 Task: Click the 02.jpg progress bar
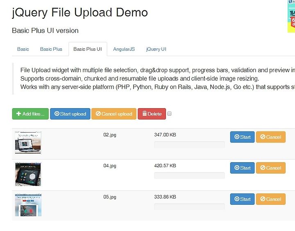(x=189, y=145)
